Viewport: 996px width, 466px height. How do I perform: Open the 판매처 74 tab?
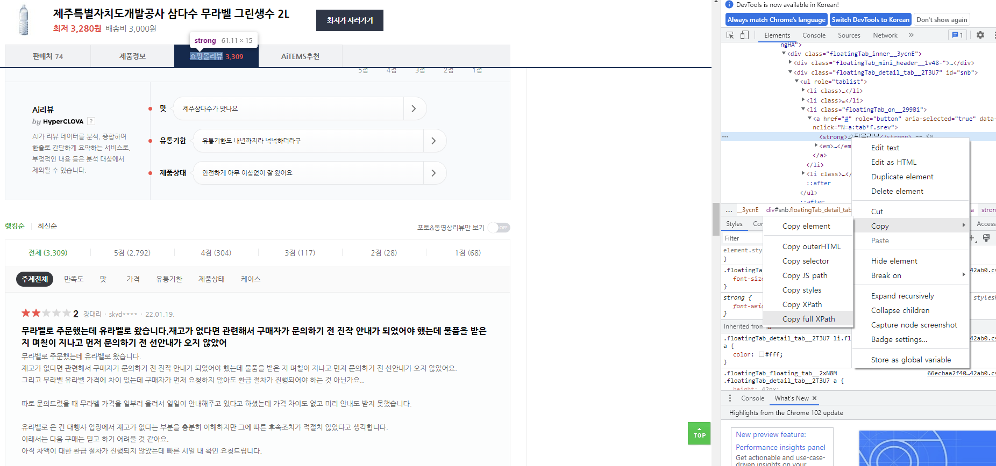[x=48, y=56]
